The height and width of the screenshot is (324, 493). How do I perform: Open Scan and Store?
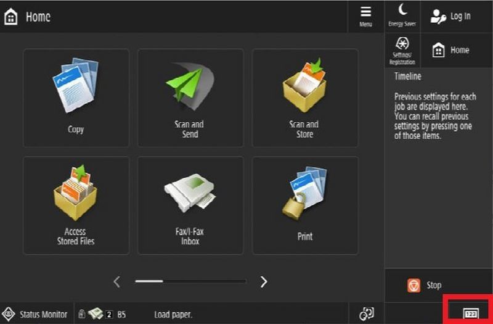(x=304, y=98)
